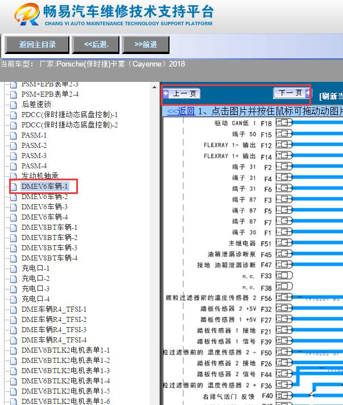The width and height of the screenshot is (343, 405).
Task: Go back with the <<后退 button
Action: click(96, 45)
